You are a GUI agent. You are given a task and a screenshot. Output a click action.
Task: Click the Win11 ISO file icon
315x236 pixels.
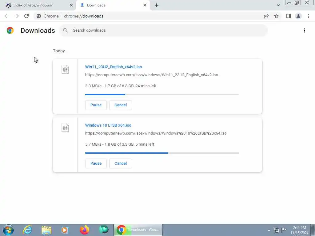65,69
